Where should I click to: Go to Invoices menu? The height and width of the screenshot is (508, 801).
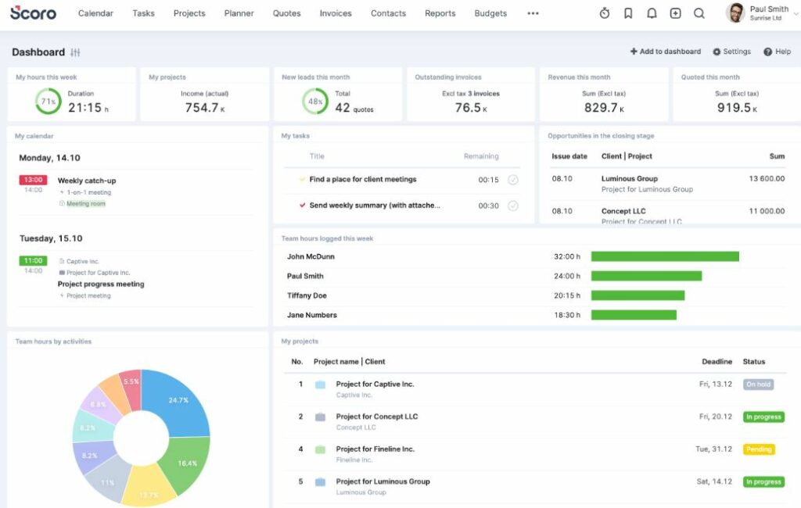tap(336, 13)
